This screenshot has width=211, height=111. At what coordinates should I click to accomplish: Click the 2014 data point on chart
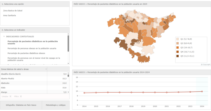84,93
